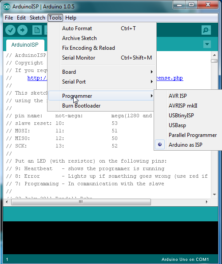Click the '// 8: Error' comment line

[107, 176]
